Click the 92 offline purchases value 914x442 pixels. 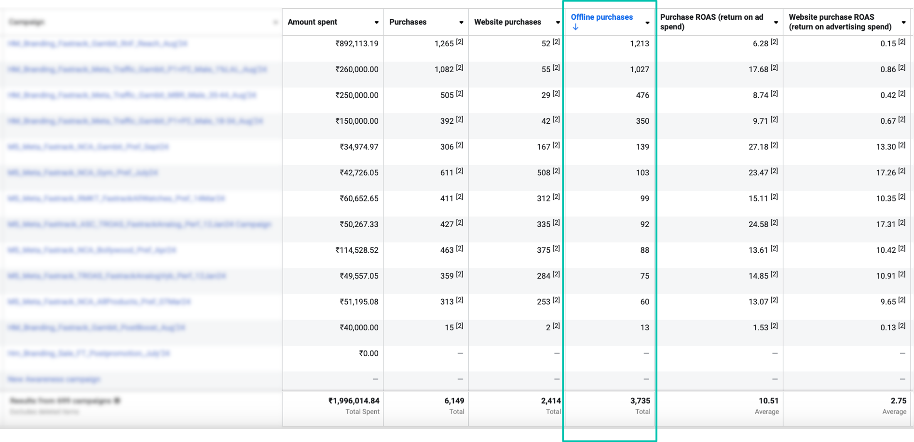[645, 224]
